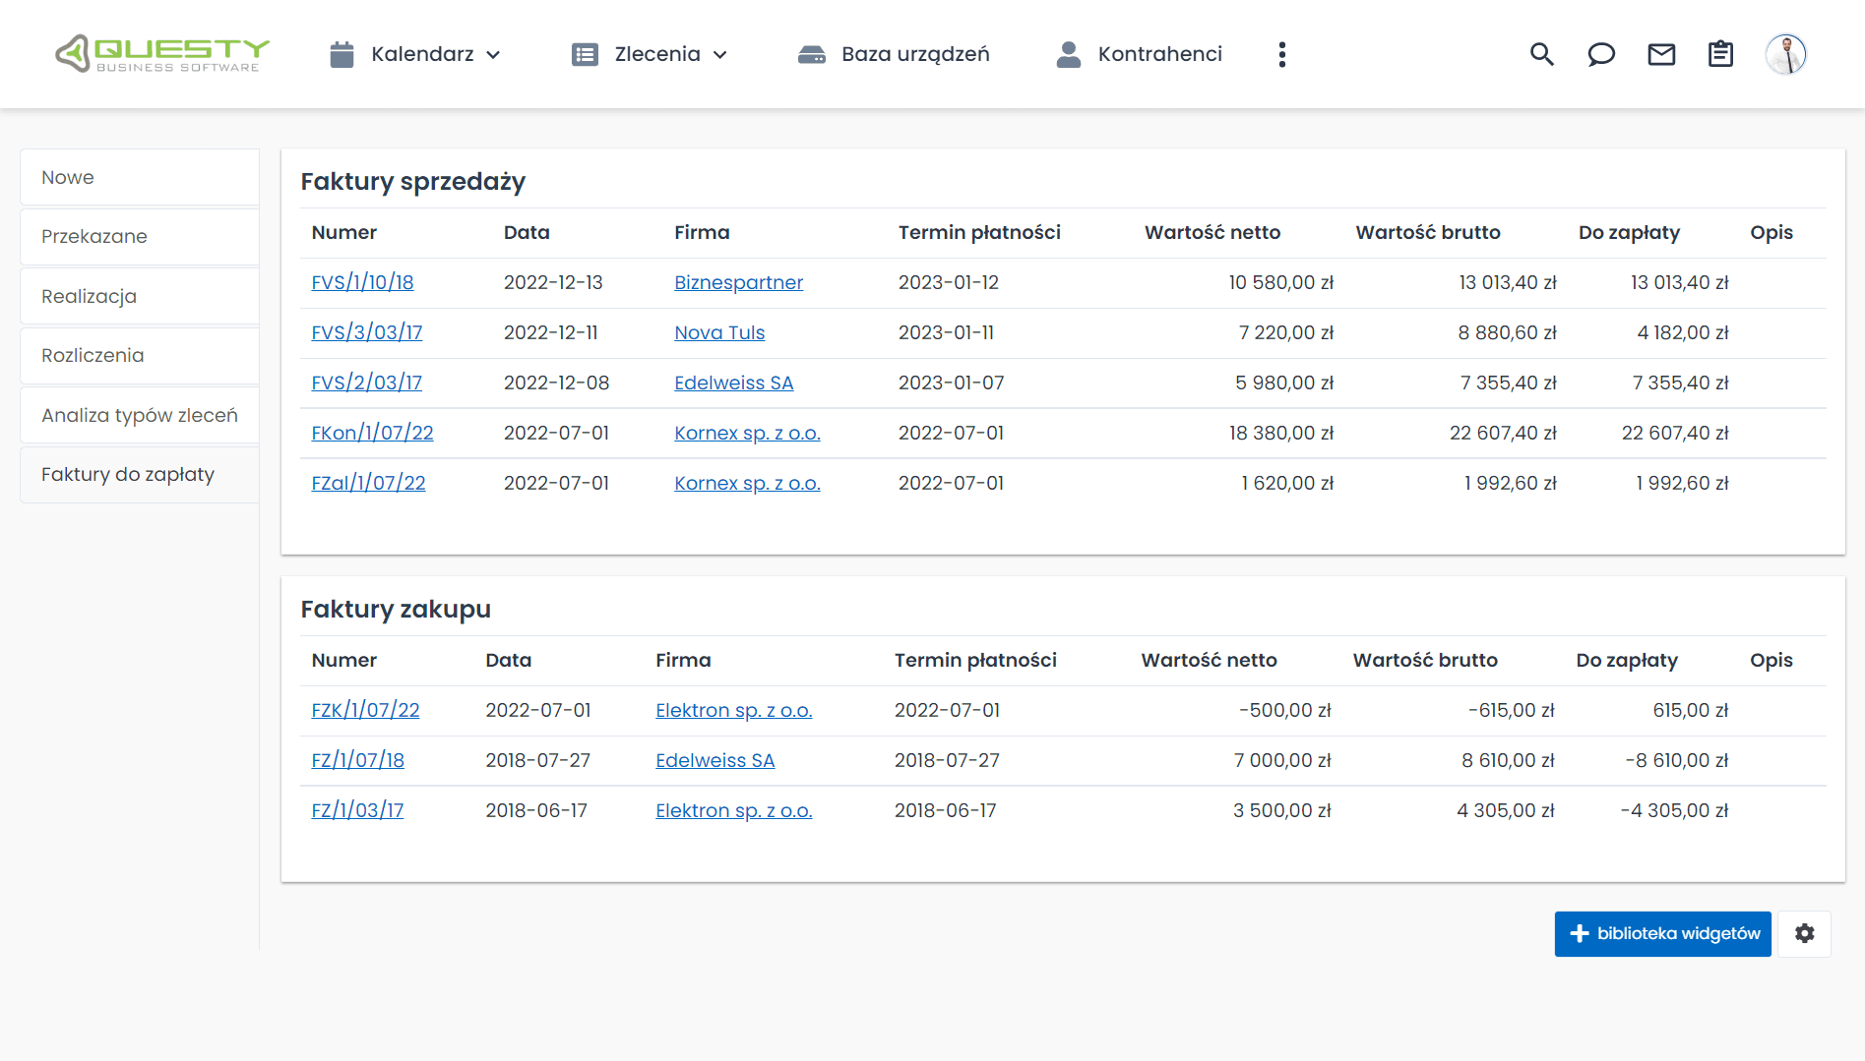1865x1061 pixels.
Task: Click the biblioteka widgetów button
Action: pos(1662,933)
